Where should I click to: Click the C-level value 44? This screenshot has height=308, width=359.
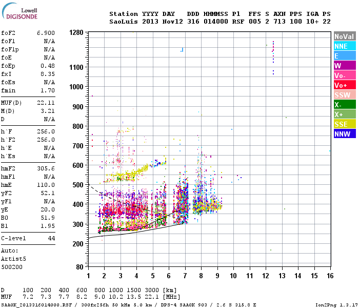(x=51, y=238)
